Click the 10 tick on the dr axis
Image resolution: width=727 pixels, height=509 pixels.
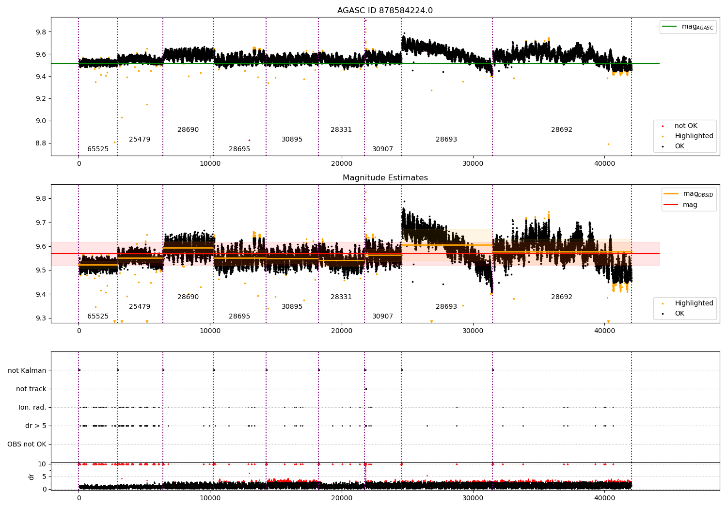tap(42, 464)
